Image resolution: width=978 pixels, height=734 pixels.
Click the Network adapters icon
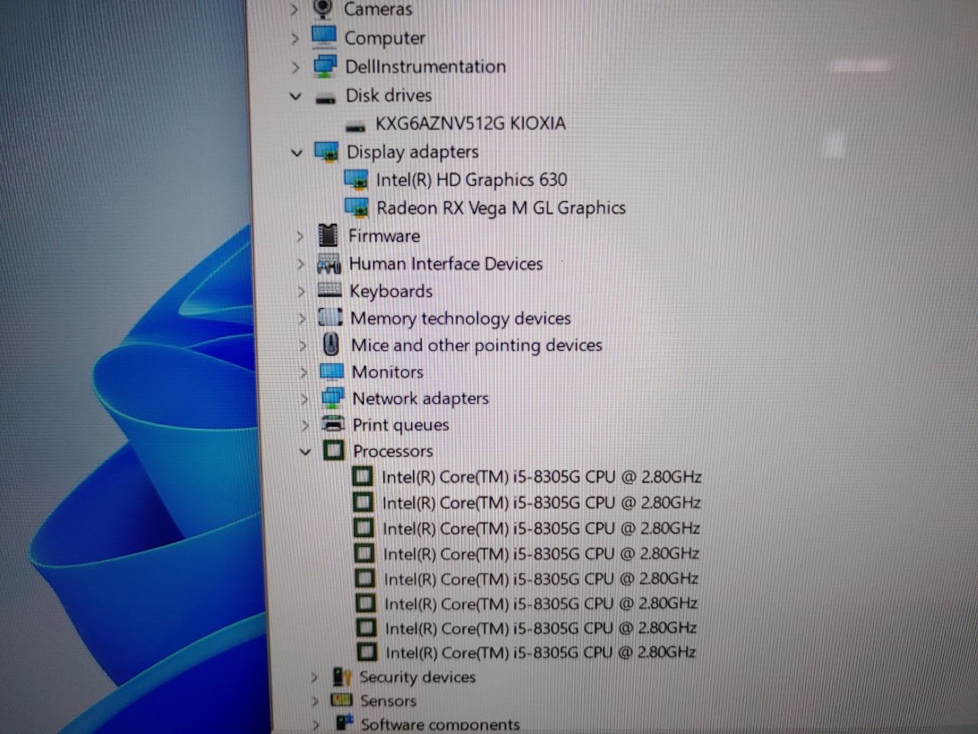click(332, 398)
